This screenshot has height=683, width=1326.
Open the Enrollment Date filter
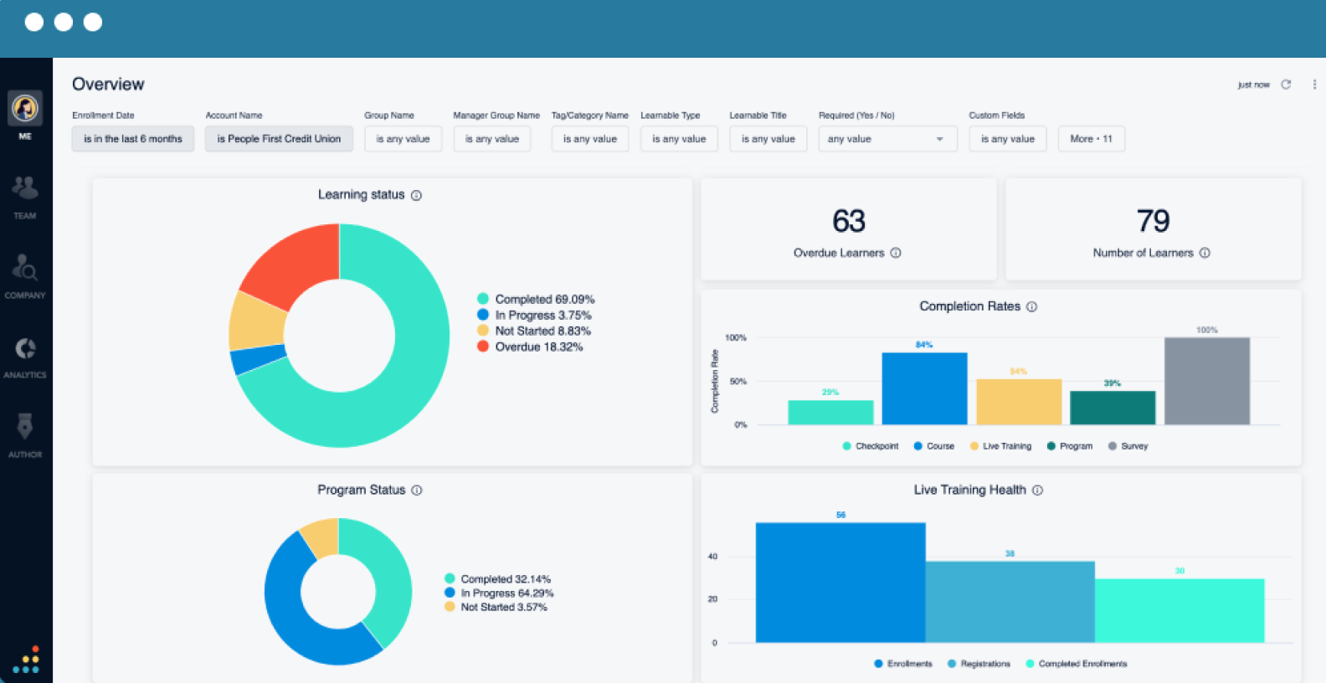coord(133,139)
